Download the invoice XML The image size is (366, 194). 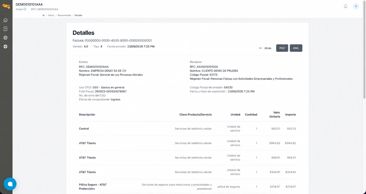coord(296,48)
